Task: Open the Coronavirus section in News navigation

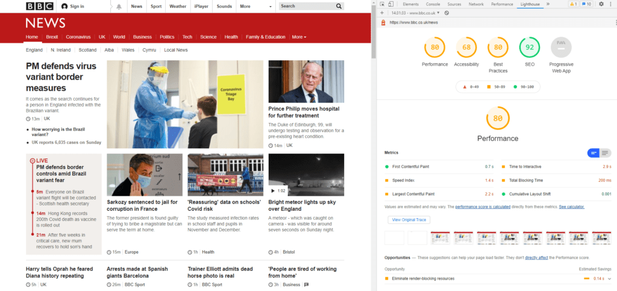Action: coord(78,37)
